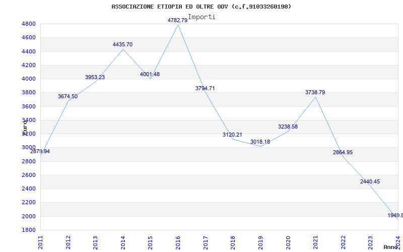403x252 pixels.
Task: Click the 2021 x-axis year label
Action: click(x=315, y=242)
